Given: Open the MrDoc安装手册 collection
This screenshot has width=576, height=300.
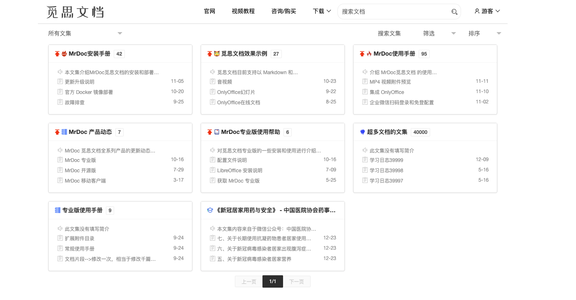Looking at the screenshot, I should (89, 54).
